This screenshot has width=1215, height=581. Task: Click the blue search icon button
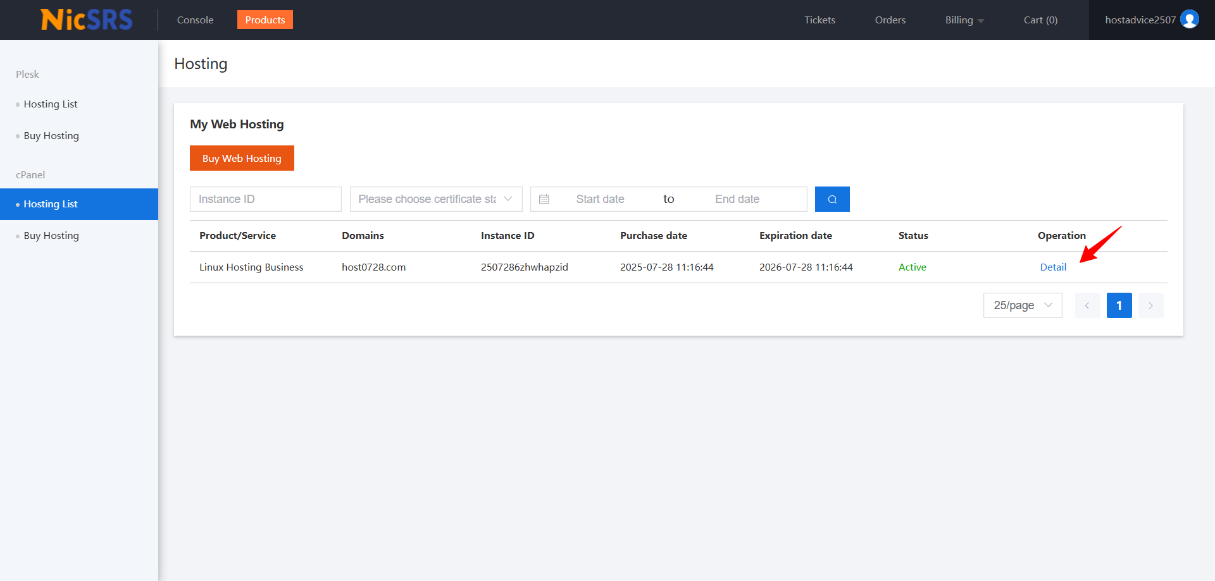click(x=832, y=199)
